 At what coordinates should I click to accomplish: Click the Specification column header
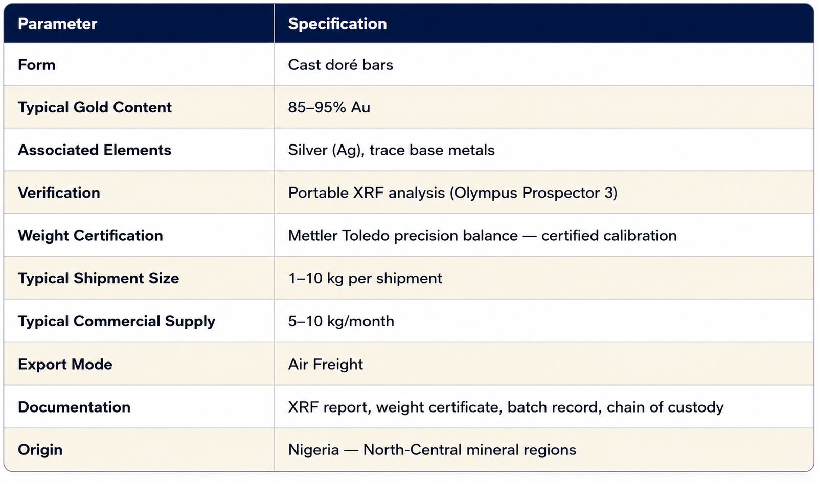click(x=337, y=24)
